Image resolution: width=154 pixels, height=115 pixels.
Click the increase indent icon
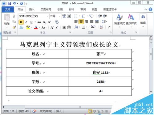pos(105,16)
